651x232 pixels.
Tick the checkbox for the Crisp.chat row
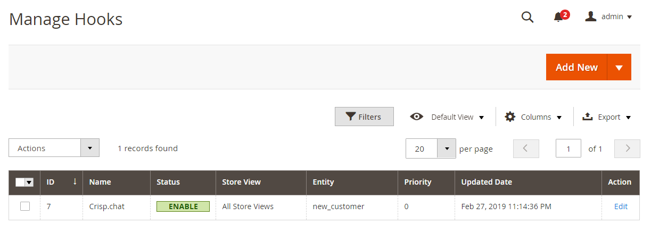click(x=25, y=206)
